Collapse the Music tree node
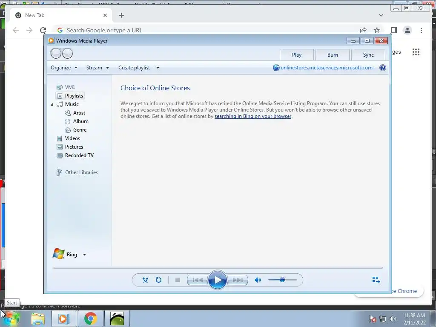 [52, 105]
